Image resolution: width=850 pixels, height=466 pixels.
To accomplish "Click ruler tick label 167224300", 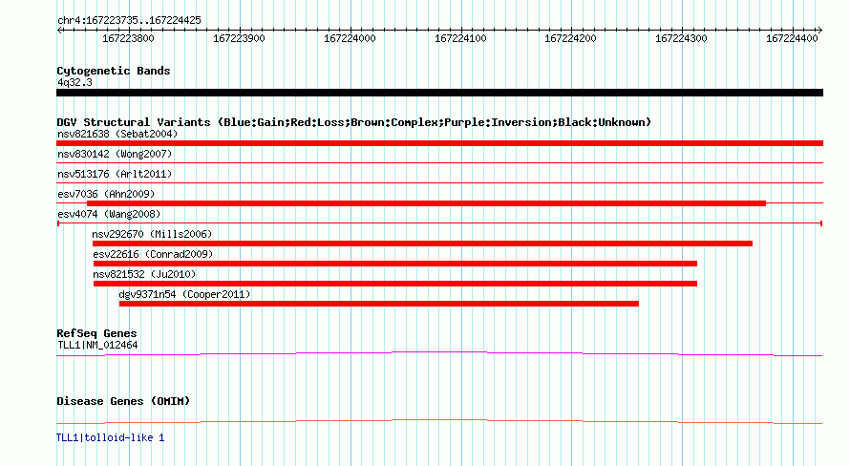I will [681, 38].
